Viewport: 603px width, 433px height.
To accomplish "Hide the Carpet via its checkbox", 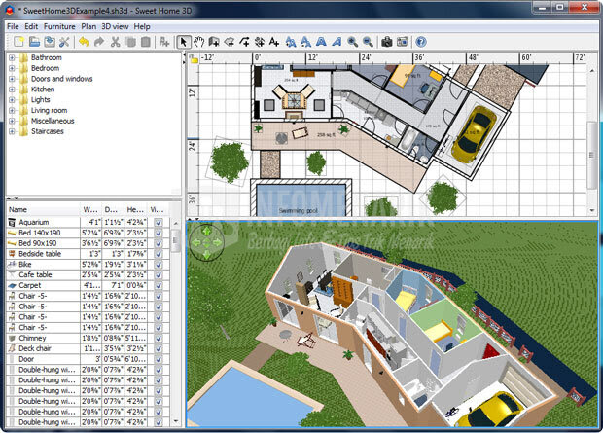I will (159, 285).
